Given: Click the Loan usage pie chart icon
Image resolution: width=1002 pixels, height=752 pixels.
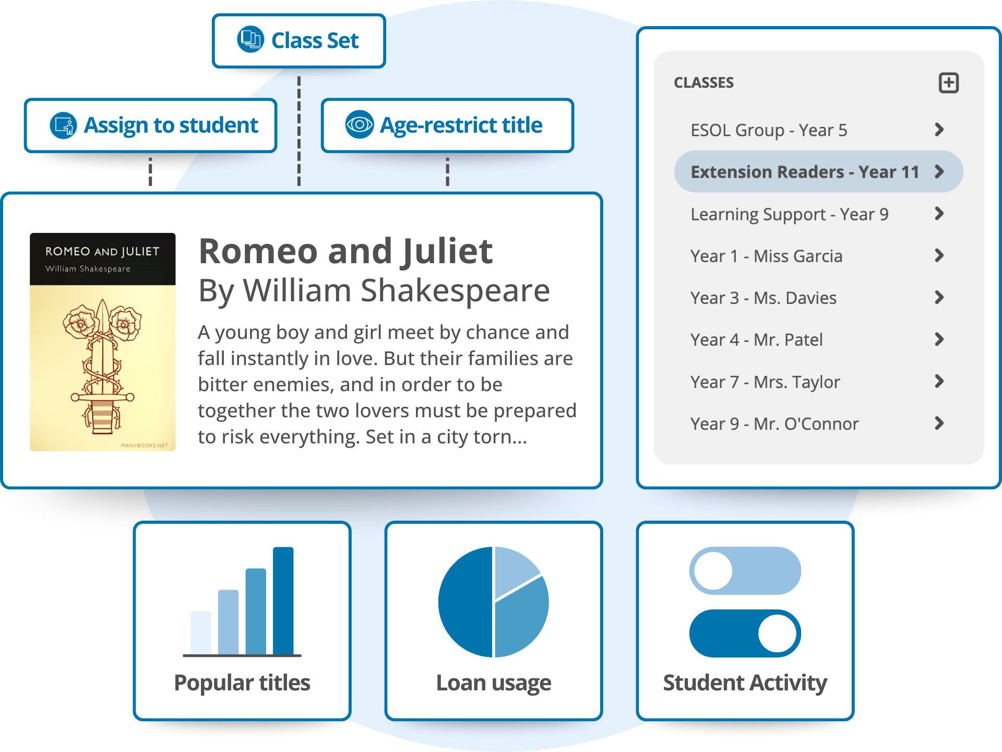Looking at the screenshot, I should tap(494, 602).
